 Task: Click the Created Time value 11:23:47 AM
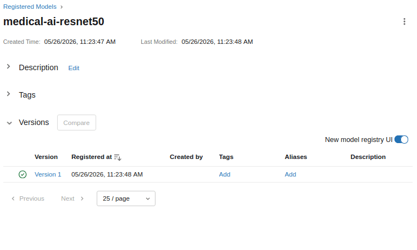tap(80, 42)
